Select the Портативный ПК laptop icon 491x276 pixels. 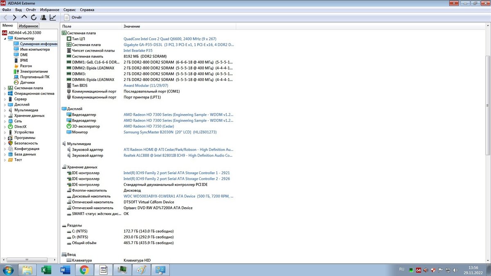pos(16,77)
